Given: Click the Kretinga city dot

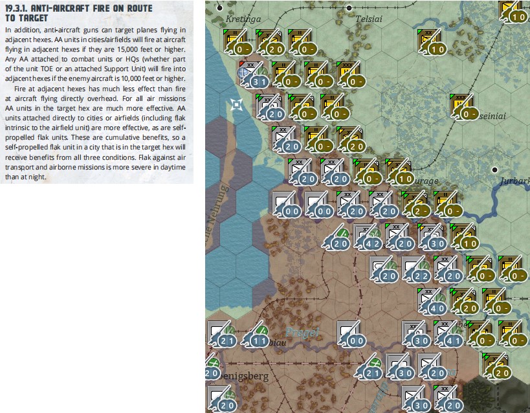Looking at the screenshot, I should coord(220,8).
